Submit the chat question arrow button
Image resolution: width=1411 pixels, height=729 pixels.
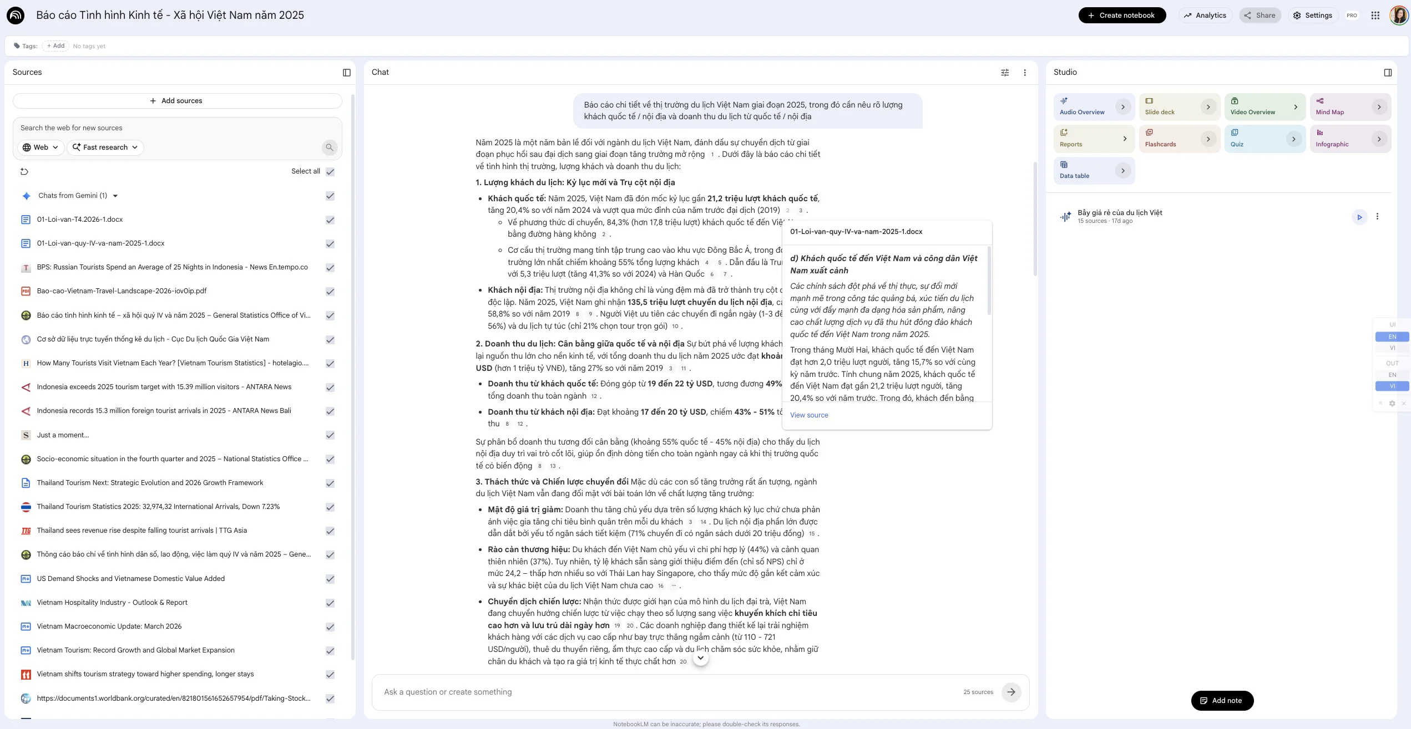[x=1011, y=692]
